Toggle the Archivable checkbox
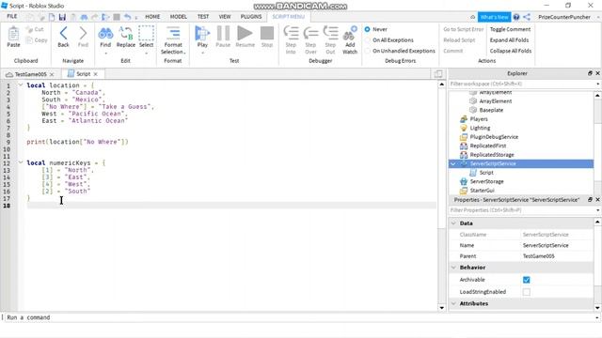Screen dimensions: 602x338 (x=527, y=280)
